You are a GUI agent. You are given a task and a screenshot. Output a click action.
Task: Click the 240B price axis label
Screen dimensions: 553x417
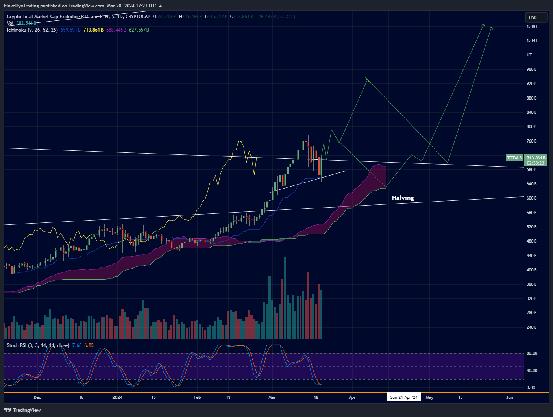532,327
